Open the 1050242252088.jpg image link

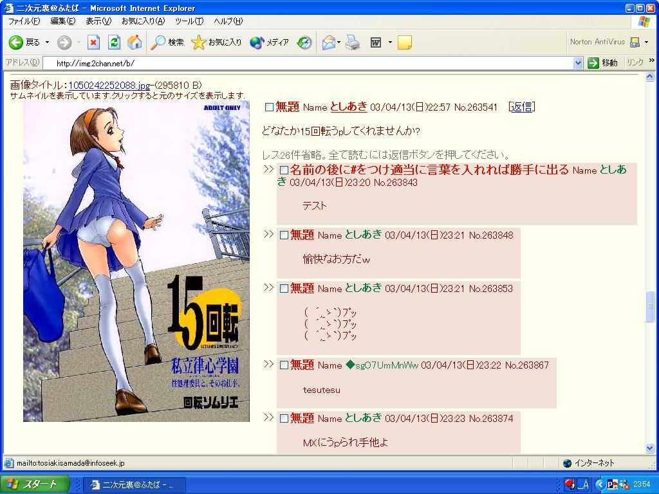(x=109, y=86)
